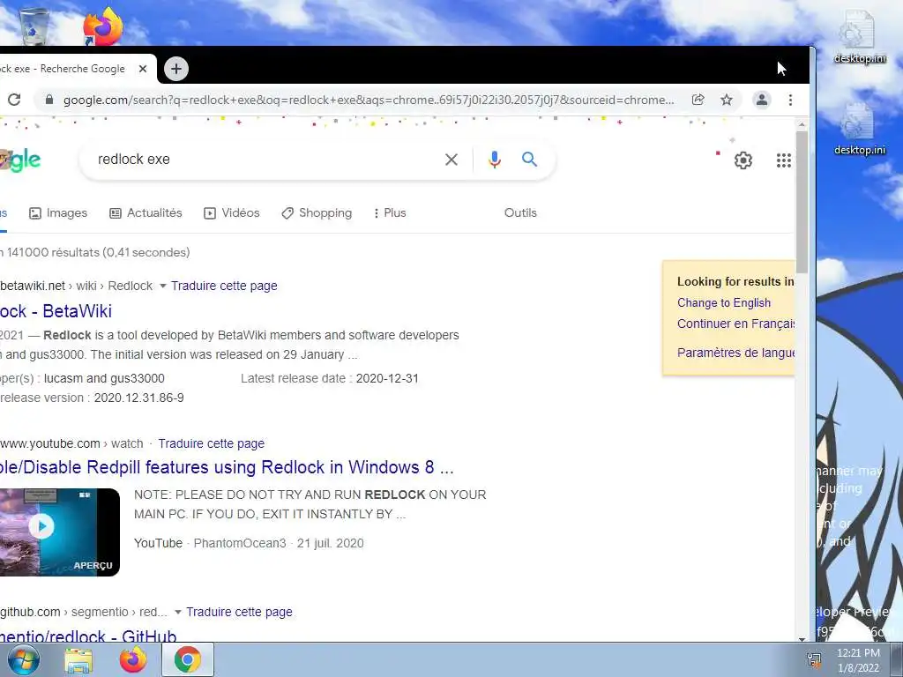Open Chrome's three-dot menu

[790, 100]
